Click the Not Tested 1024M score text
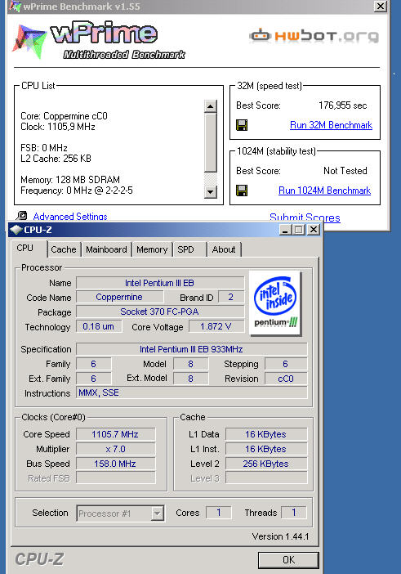This screenshot has height=574, width=401. [x=345, y=171]
